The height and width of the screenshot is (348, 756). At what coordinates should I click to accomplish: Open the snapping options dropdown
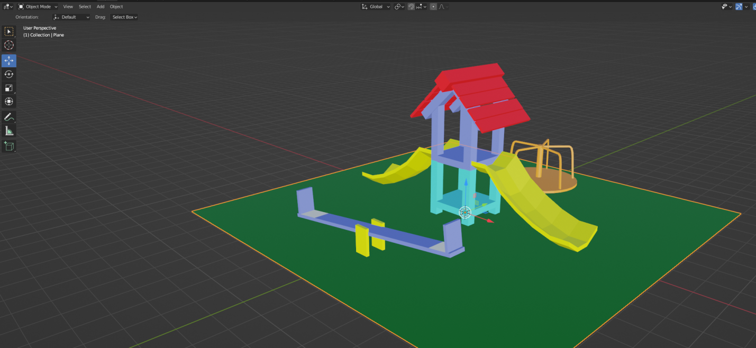422,7
